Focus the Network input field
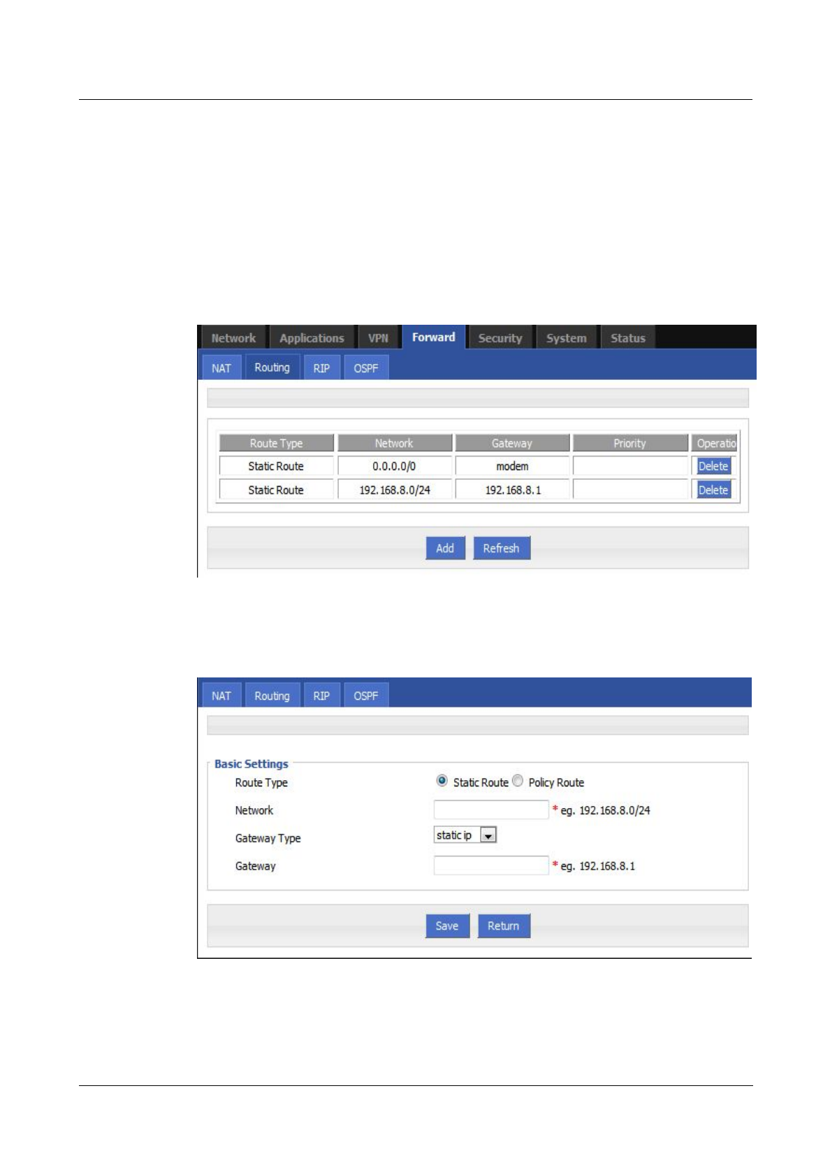This screenshot has height=1174, width=830. [x=491, y=809]
